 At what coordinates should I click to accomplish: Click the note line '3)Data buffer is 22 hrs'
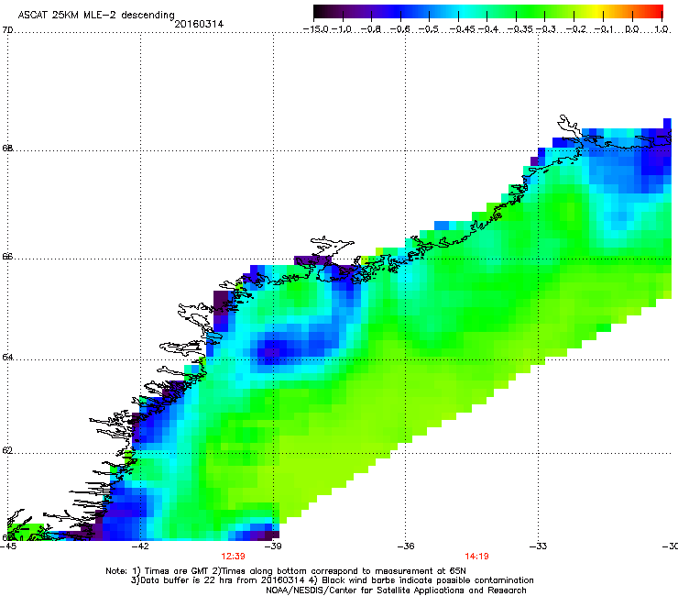point(332,580)
